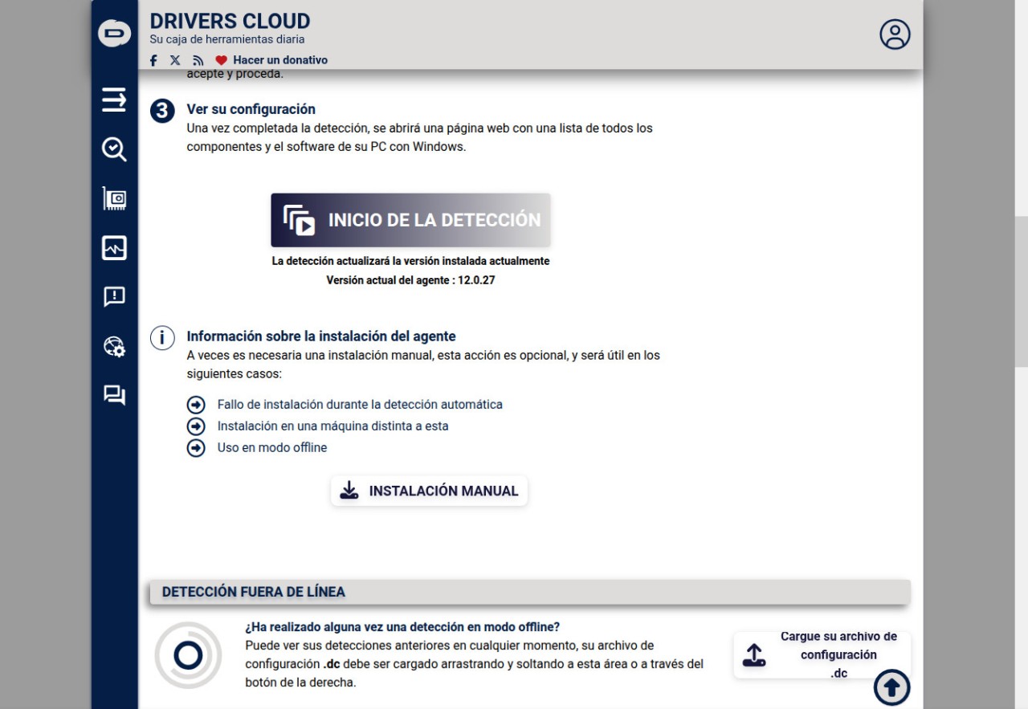1028x709 pixels.
Task: Visit the Facebook page via header icon
Action: point(153,60)
